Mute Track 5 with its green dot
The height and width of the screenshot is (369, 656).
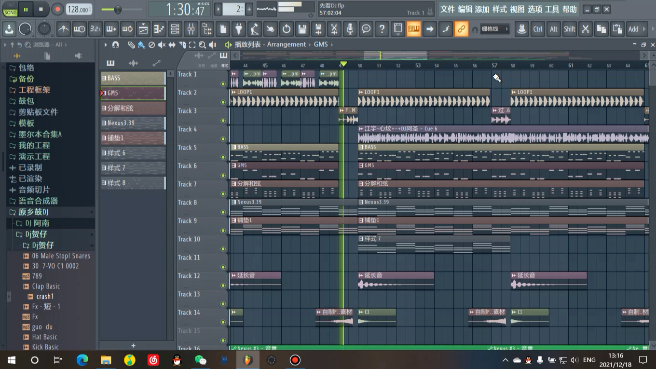[223, 157]
